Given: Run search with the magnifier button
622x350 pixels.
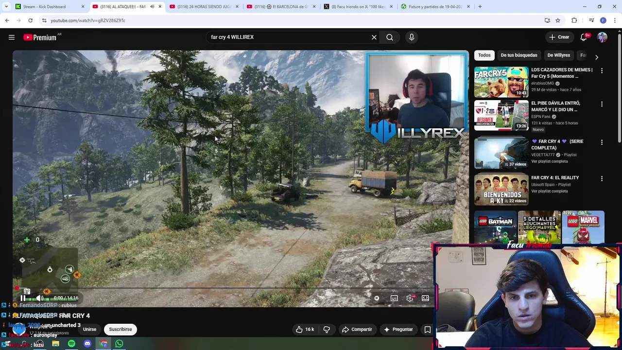Looking at the screenshot, I should coord(390,37).
